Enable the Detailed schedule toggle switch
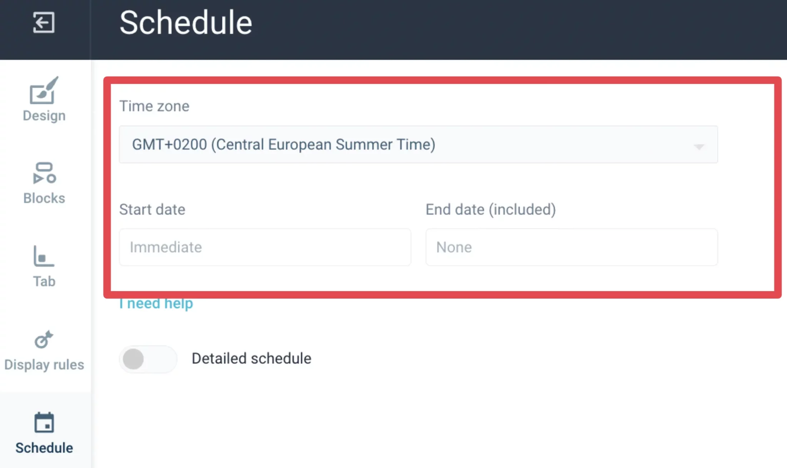 coord(148,359)
